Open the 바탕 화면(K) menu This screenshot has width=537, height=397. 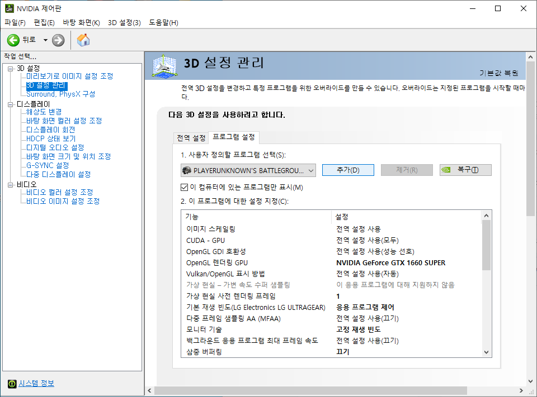point(81,22)
